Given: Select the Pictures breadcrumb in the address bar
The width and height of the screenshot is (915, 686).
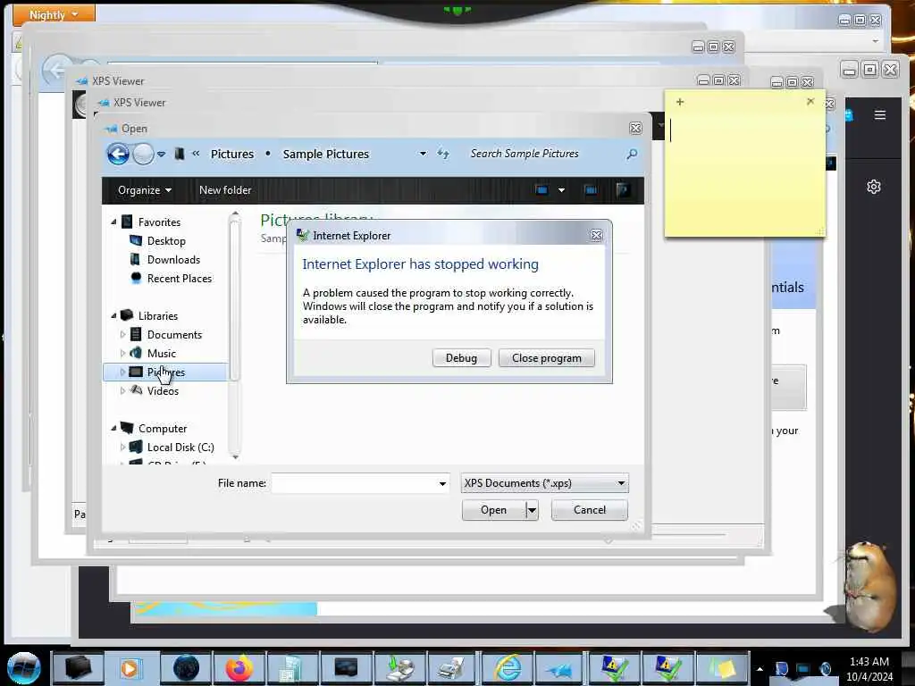Looking at the screenshot, I should 232,154.
